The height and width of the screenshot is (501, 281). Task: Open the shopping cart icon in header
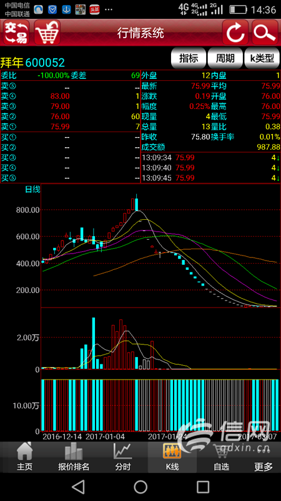tap(47, 33)
